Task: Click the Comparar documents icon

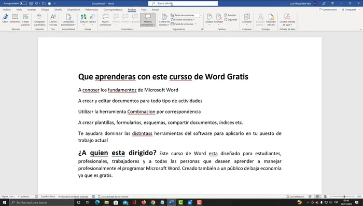Action: click(x=247, y=17)
